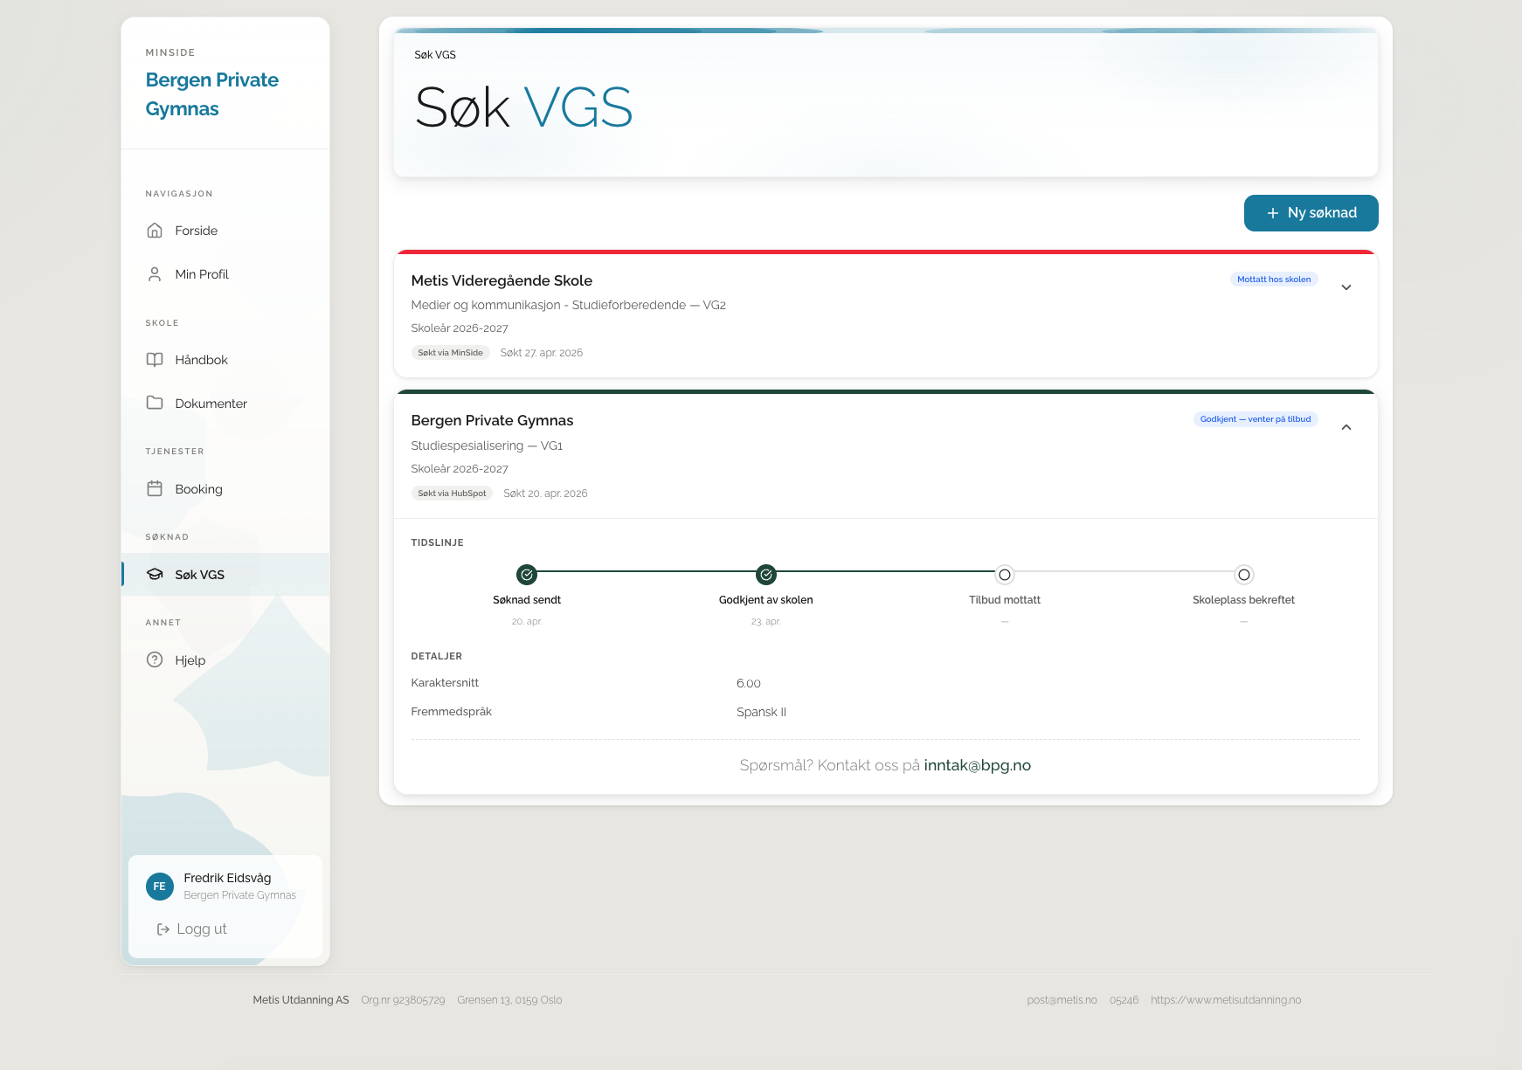This screenshot has width=1522, height=1070.
Task: Click the Karaktersnitt value 6.00
Action: click(749, 684)
